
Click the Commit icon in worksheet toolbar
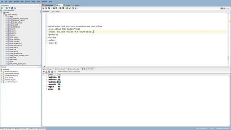60,8
